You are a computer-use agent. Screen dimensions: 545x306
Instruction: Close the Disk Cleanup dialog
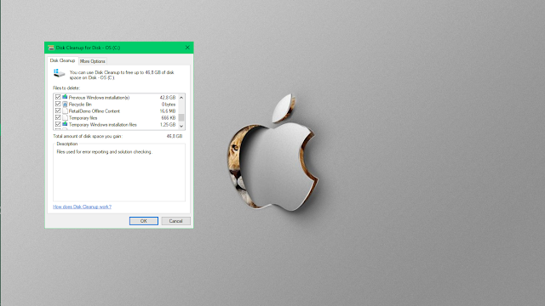click(x=187, y=48)
